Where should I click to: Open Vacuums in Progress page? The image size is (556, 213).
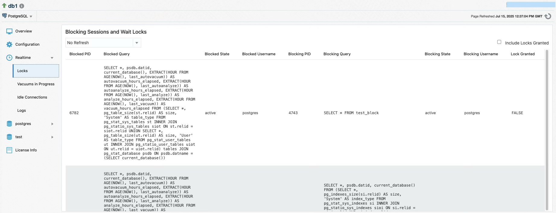coord(36,84)
